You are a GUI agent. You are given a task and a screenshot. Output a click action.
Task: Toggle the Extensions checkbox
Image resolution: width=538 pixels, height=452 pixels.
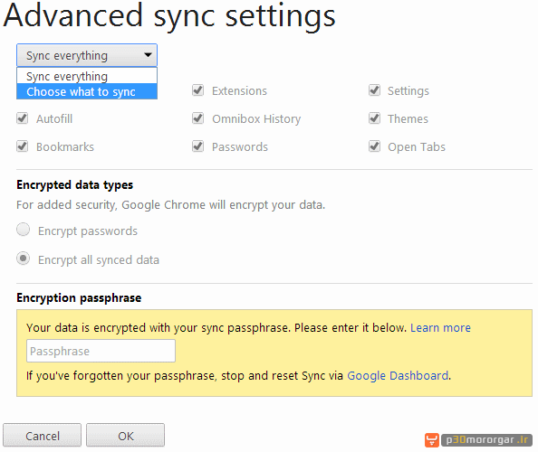tap(197, 90)
